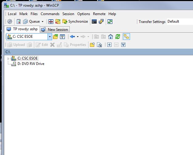The image size is (193, 155).
Task: Click the Compare Directories icon
Action: [x=51, y=21]
